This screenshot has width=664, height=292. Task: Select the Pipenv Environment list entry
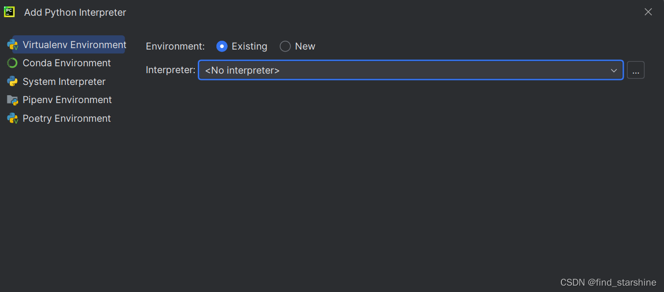point(67,100)
